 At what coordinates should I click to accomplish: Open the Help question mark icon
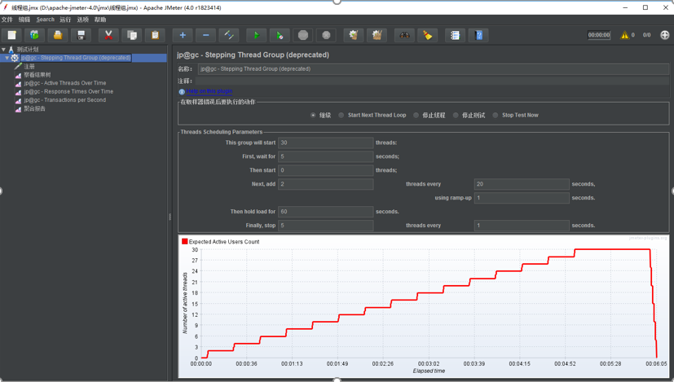(478, 35)
